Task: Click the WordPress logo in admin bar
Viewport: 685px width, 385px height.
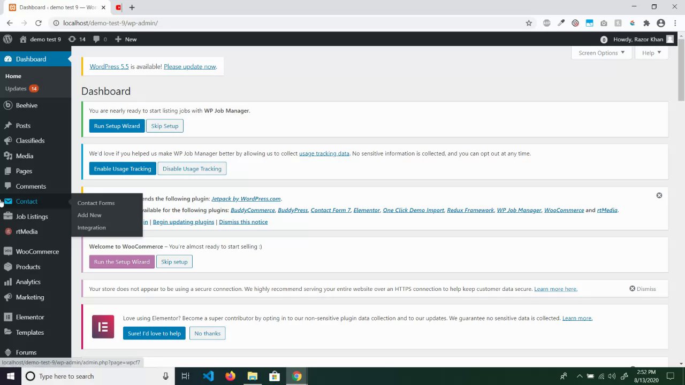Action: tap(7, 39)
